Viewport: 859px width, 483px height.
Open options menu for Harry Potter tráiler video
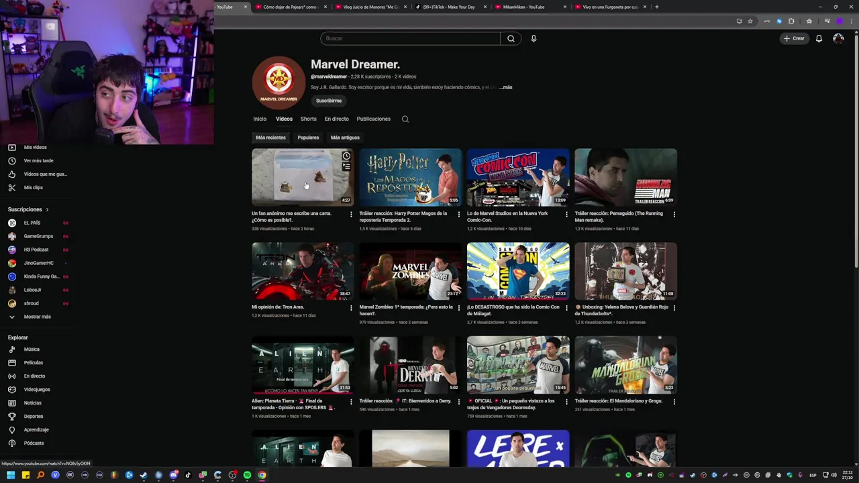click(459, 215)
